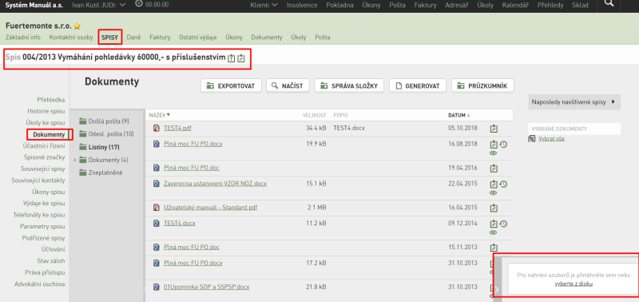Open the Uživatelský manuál - Standard.pdf document
The height and width of the screenshot is (302, 639).
pyautogui.click(x=210, y=208)
